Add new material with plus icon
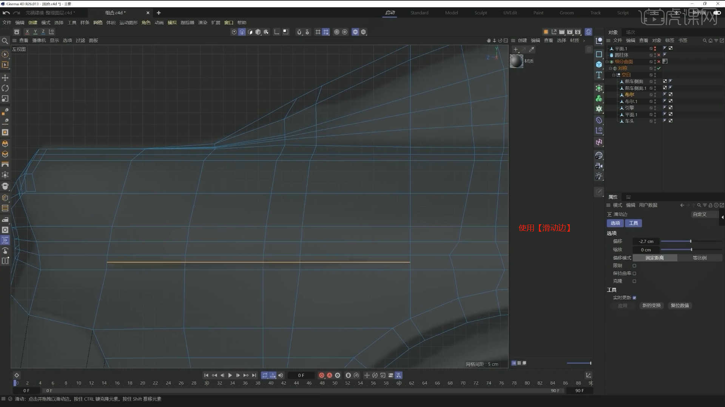This screenshot has height=407, width=725. coord(516,49)
